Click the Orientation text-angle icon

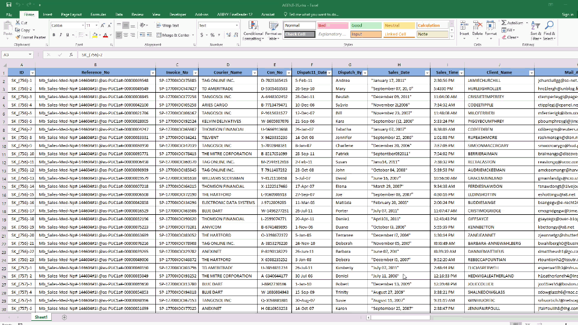click(143, 25)
